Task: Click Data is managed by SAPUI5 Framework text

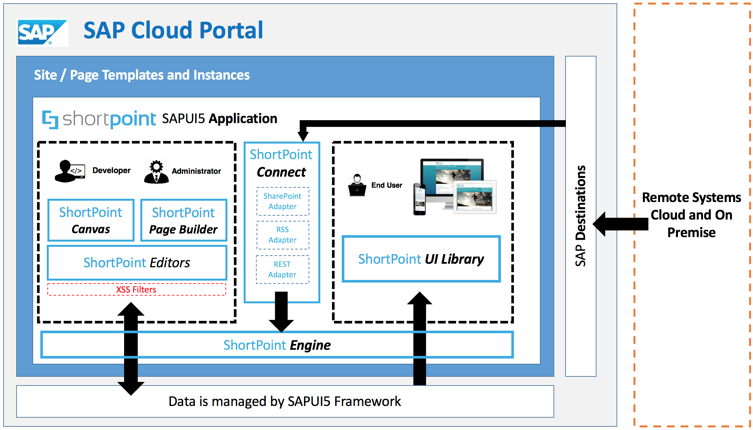Action: [285, 402]
